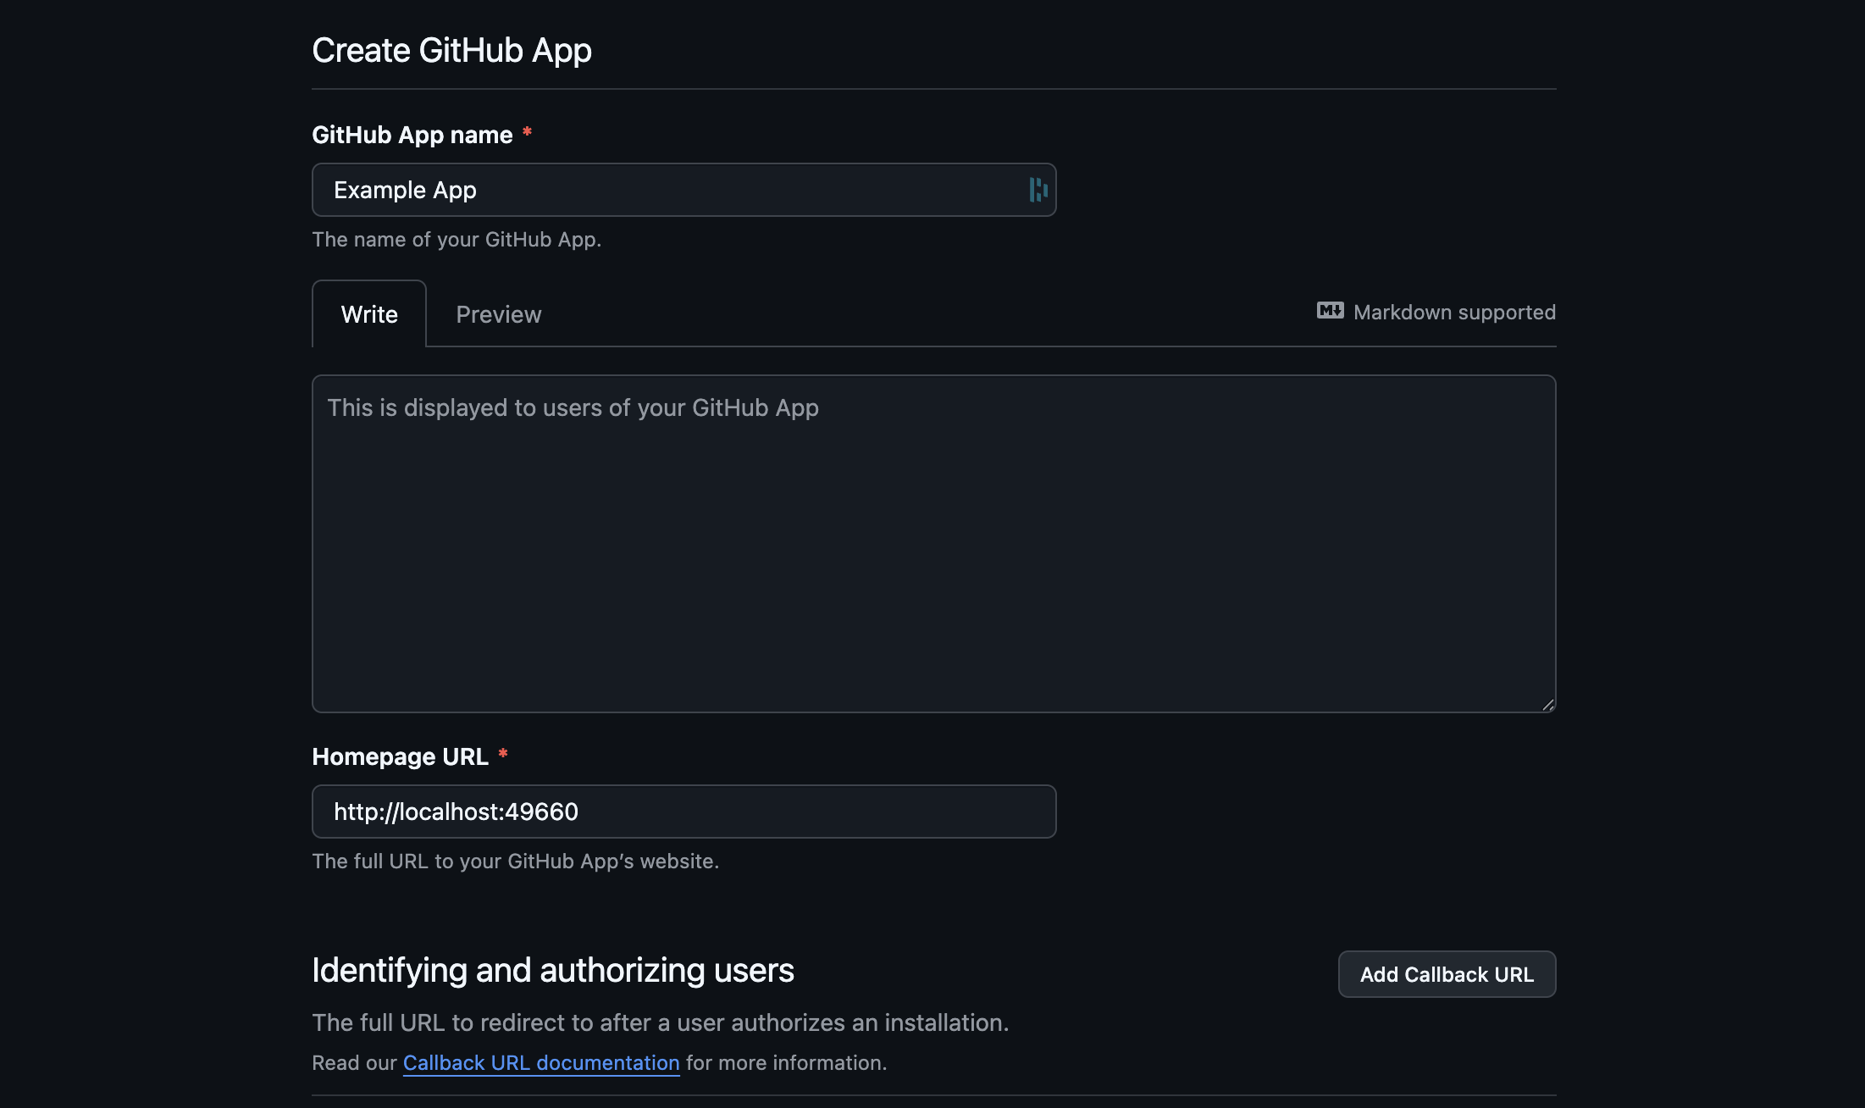Switch to the Write tab
Screen dimensions: 1865x1108
coord(369,314)
